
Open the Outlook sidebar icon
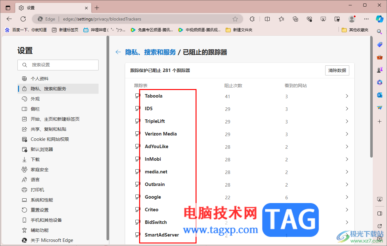click(x=379, y=95)
